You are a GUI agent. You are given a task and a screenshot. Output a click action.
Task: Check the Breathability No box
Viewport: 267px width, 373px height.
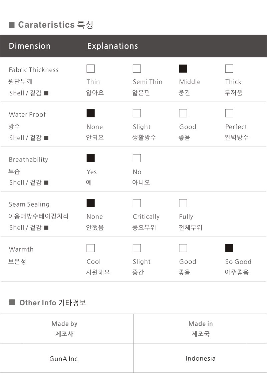pos(137,158)
